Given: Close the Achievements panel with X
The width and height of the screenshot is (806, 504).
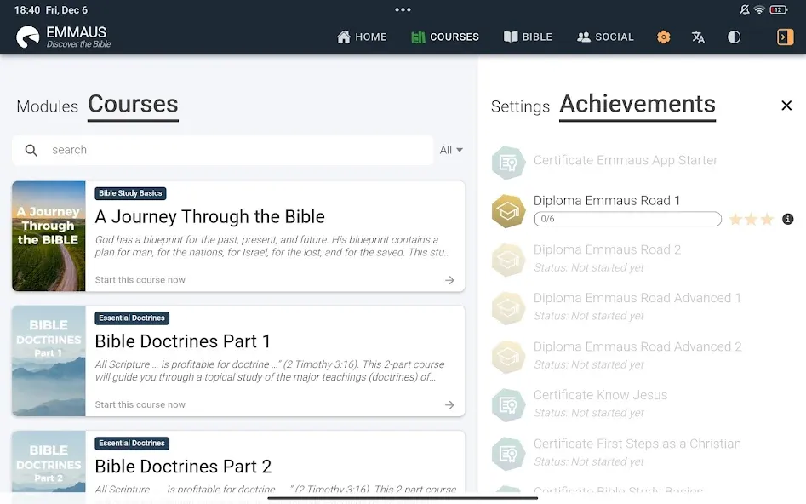Looking at the screenshot, I should [x=786, y=106].
